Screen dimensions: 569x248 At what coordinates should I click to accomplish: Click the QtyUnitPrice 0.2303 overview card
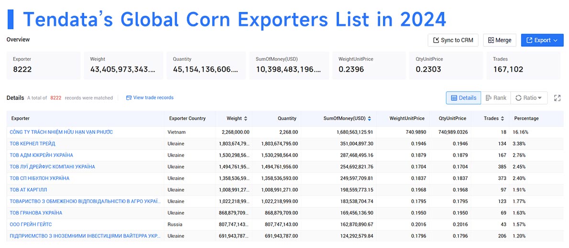[x=446, y=65]
